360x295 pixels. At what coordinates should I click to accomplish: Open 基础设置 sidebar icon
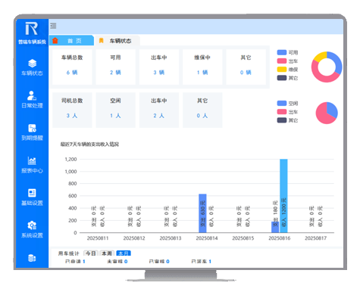tap(32, 193)
